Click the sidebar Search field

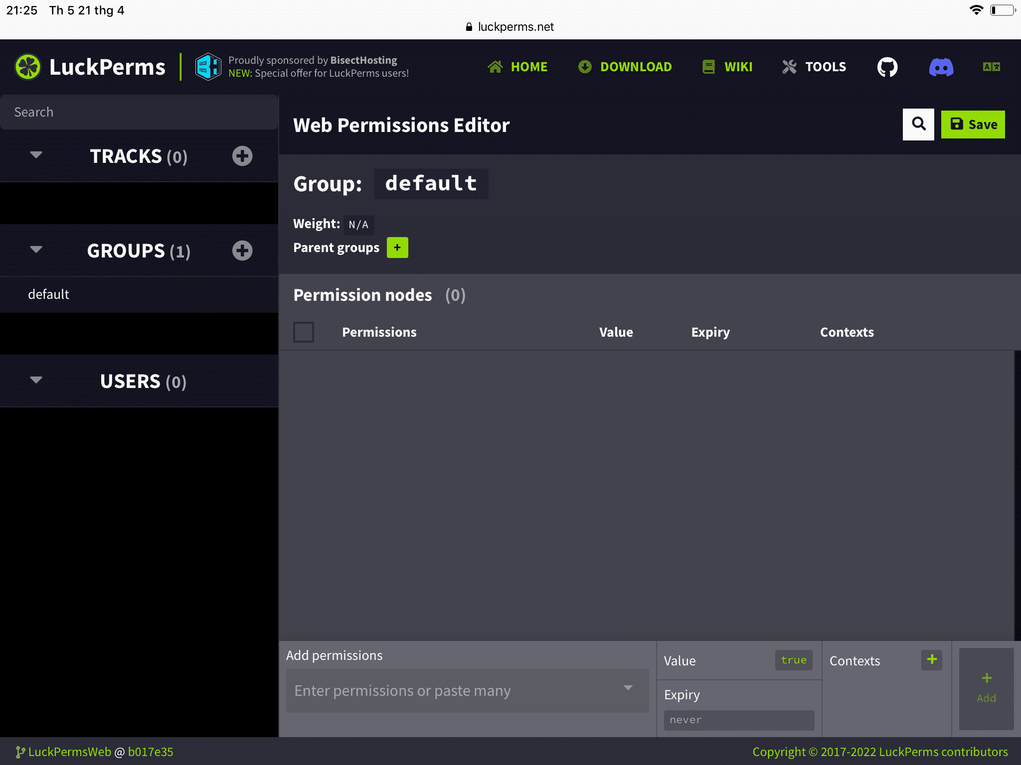pyautogui.click(x=139, y=112)
